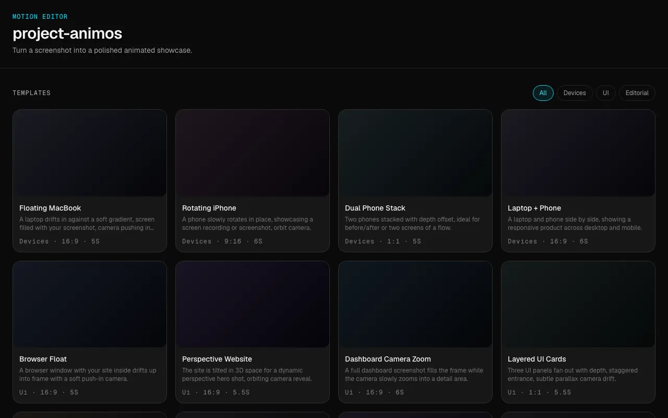Click the TEMPLATES section label

point(32,93)
